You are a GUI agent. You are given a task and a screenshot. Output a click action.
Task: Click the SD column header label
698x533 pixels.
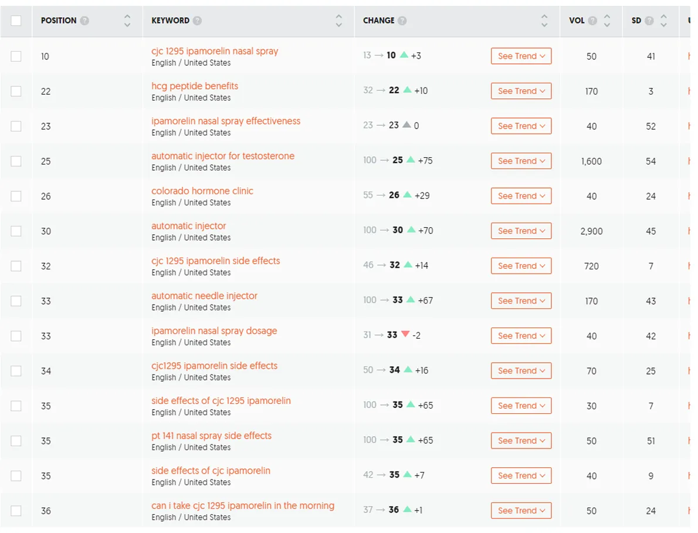click(x=636, y=21)
